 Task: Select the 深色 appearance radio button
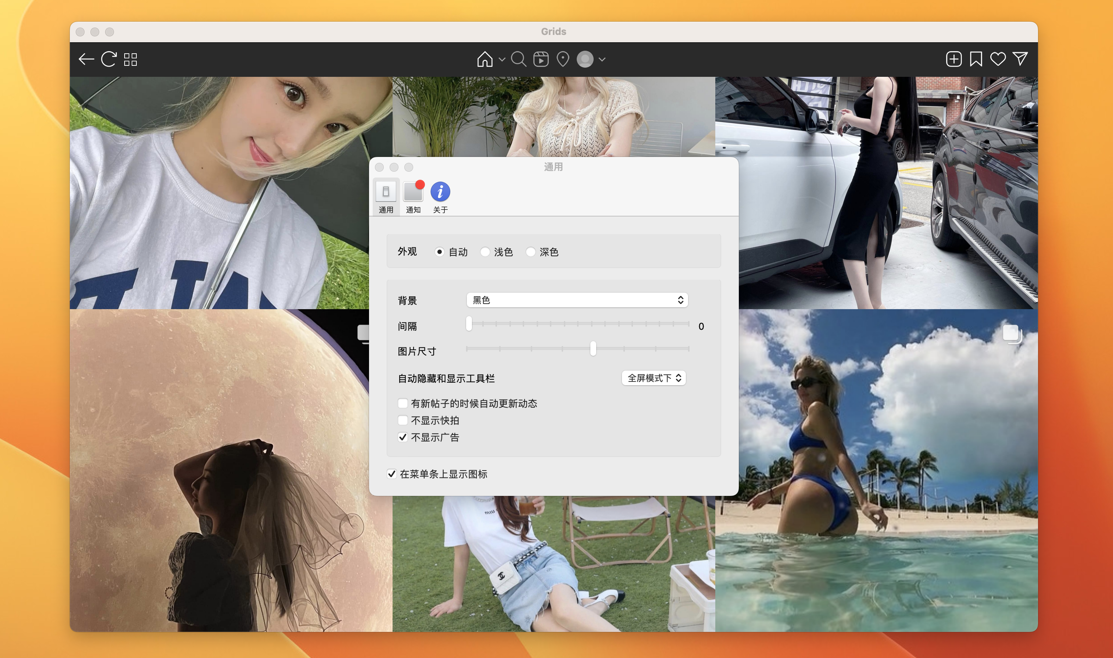pyautogui.click(x=530, y=252)
